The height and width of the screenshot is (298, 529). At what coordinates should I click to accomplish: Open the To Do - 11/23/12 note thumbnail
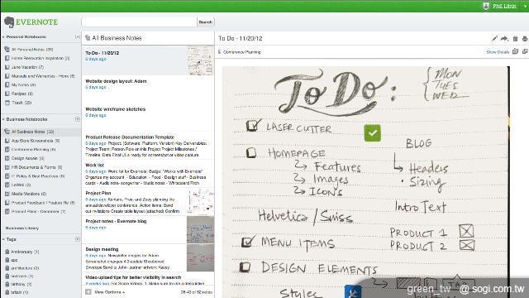click(x=200, y=60)
